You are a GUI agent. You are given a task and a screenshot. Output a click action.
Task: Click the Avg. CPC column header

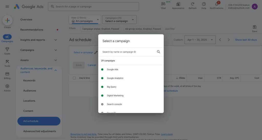point(234,78)
